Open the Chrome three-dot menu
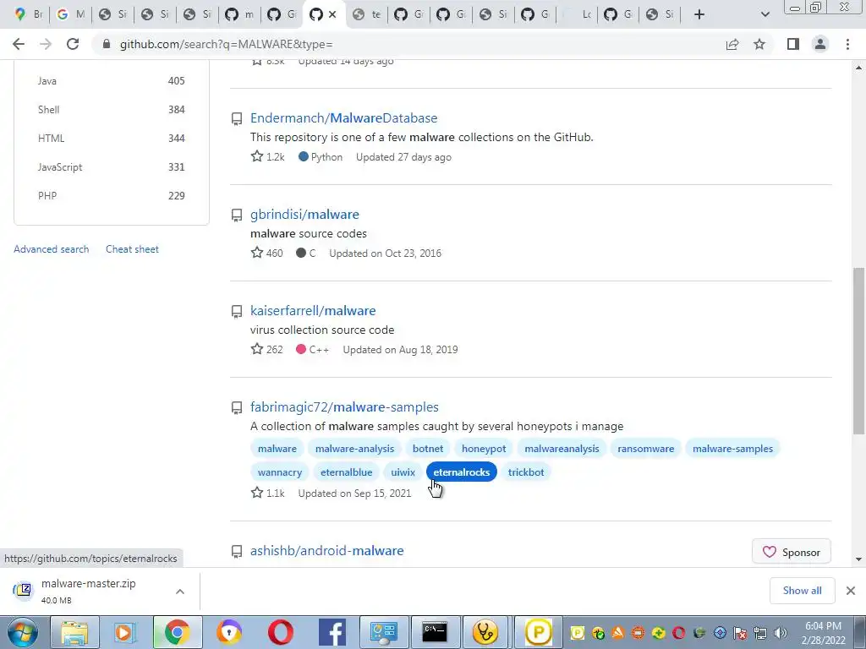This screenshot has width=866, height=649. [847, 44]
